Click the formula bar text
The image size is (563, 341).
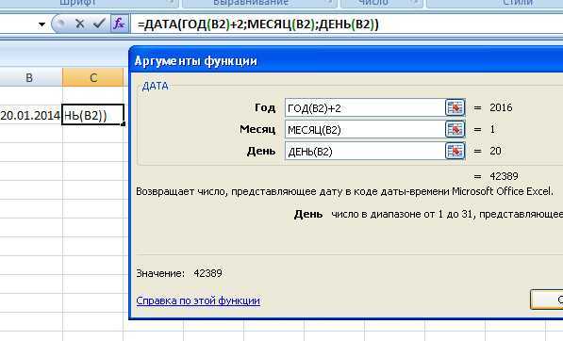coord(257,24)
